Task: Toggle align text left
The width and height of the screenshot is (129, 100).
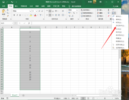Action: click(47, 15)
